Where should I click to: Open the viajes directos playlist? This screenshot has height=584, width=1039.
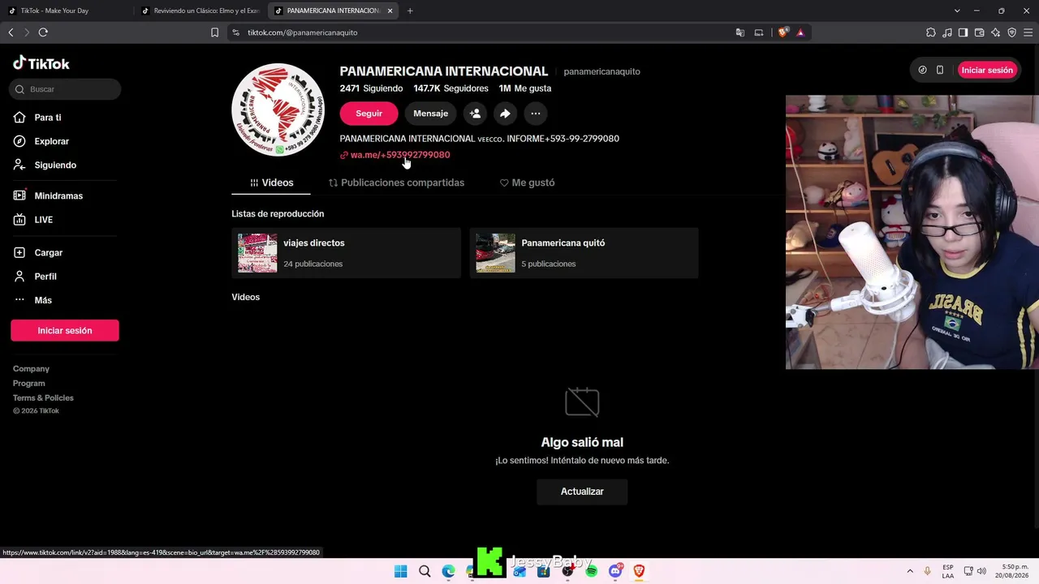346,253
